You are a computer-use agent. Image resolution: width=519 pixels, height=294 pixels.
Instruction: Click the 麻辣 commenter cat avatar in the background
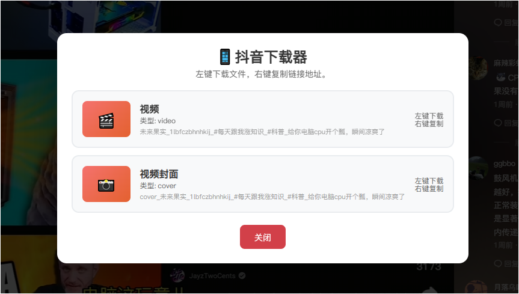[478, 68]
